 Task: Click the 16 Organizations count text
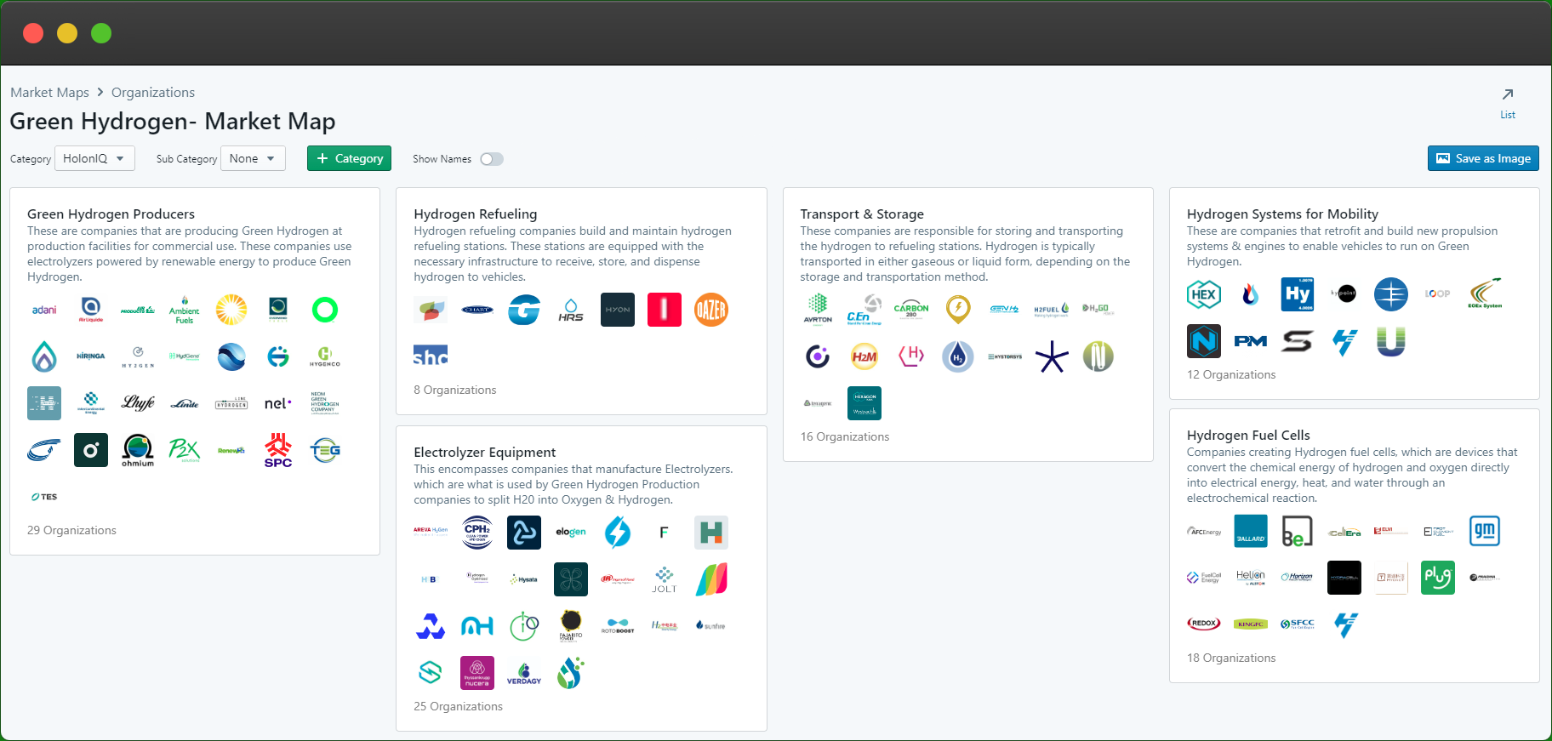844,436
